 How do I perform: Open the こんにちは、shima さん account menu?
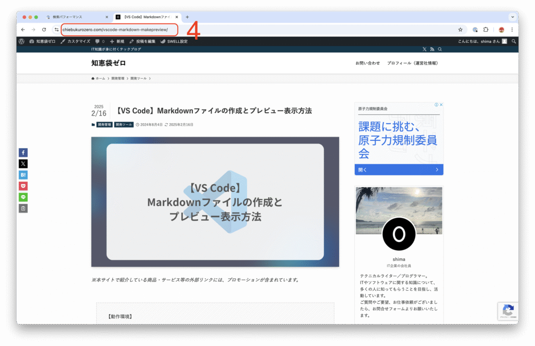tap(482, 41)
